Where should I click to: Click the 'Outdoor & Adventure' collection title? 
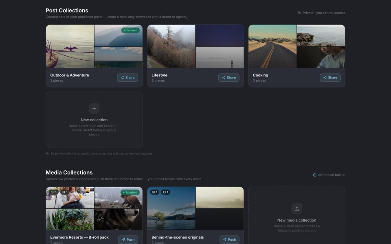pyautogui.click(x=70, y=75)
